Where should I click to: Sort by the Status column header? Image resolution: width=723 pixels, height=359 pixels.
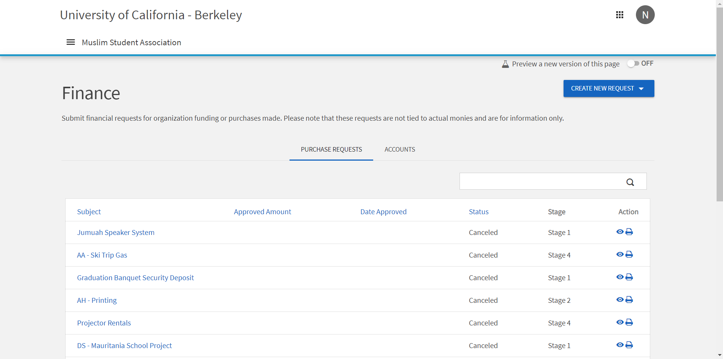(479, 212)
